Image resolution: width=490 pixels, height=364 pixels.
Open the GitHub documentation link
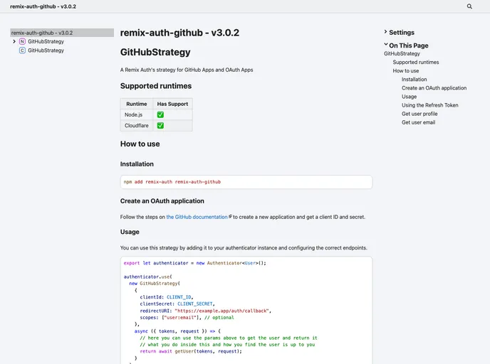tap(197, 217)
